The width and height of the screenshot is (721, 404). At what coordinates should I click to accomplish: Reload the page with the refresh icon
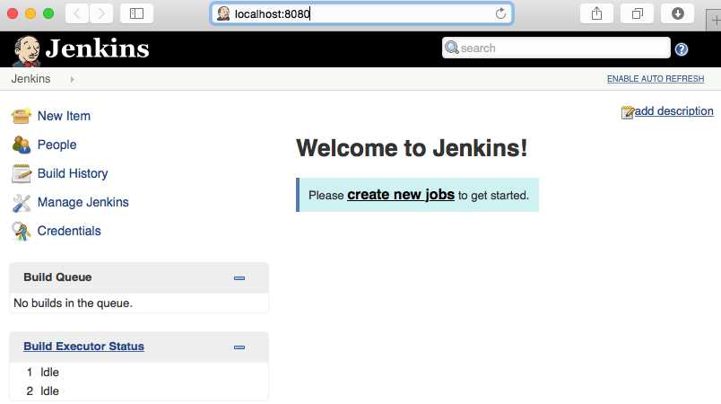[500, 13]
